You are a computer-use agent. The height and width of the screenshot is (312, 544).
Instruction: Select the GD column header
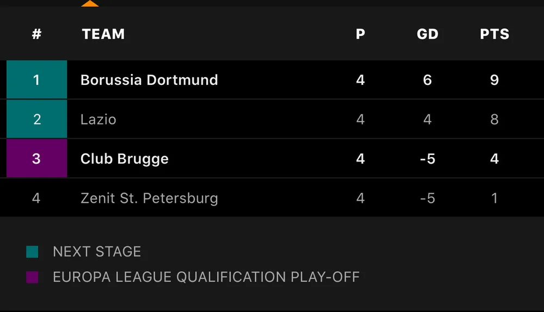[x=428, y=34]
